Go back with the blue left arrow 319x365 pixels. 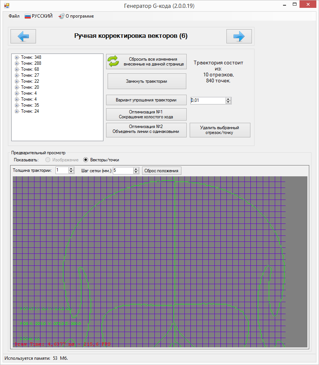pyautogui.click(x=23, y=36)
